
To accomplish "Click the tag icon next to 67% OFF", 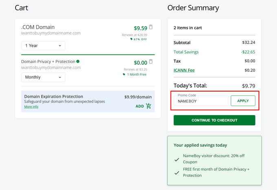I will (131, 39).
